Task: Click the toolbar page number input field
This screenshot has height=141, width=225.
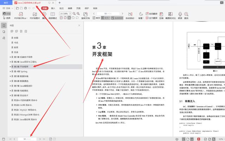Action: click(x=108, y=14)
